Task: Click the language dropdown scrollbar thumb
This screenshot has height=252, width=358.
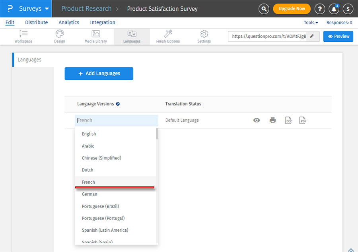Action: pyautogui.click(x=157, y=134)
